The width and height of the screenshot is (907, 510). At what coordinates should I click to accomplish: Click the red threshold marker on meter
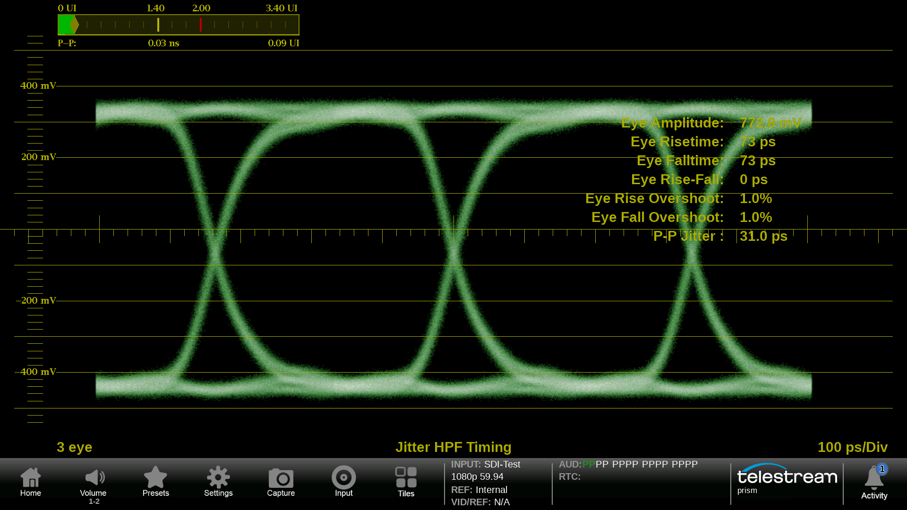[201, 25]
